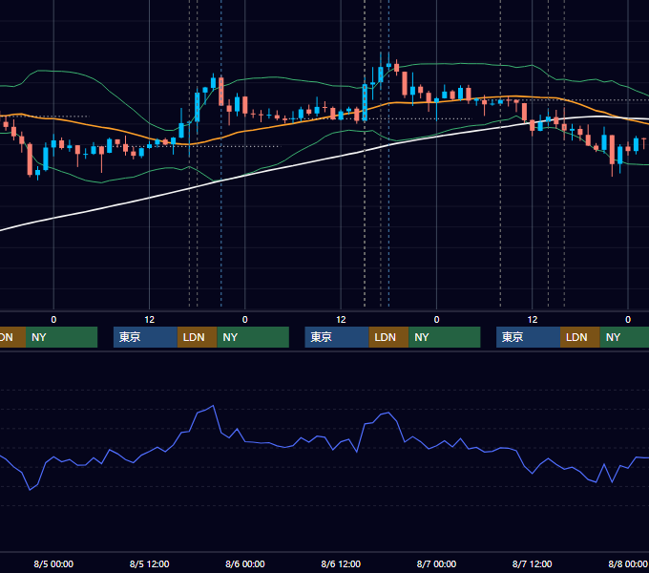649x573 pixels.
Task: Click the 東京 session block on 8/6
Action: click(x=337, y=337)
